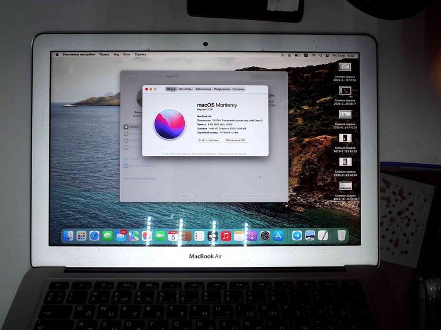Click the menu bar date and time

(x=343, y=56)
